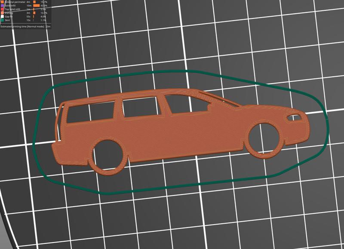344x249 pixels.
Task: Click the orange External perimeter legend icon
Action: [x=3, y=2]
